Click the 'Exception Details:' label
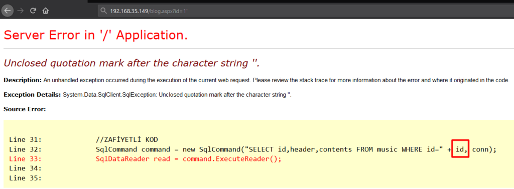 32,95
